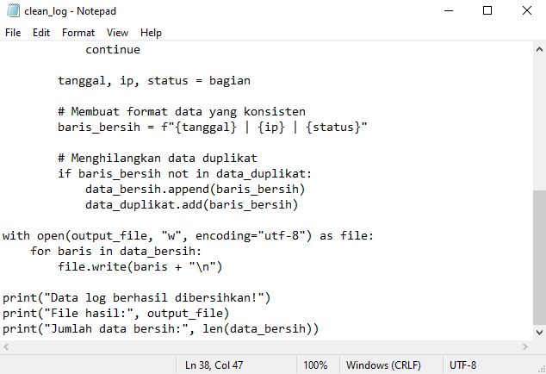Open the File menu
Screen dimensions: 546x374
[x=13, y=33]
